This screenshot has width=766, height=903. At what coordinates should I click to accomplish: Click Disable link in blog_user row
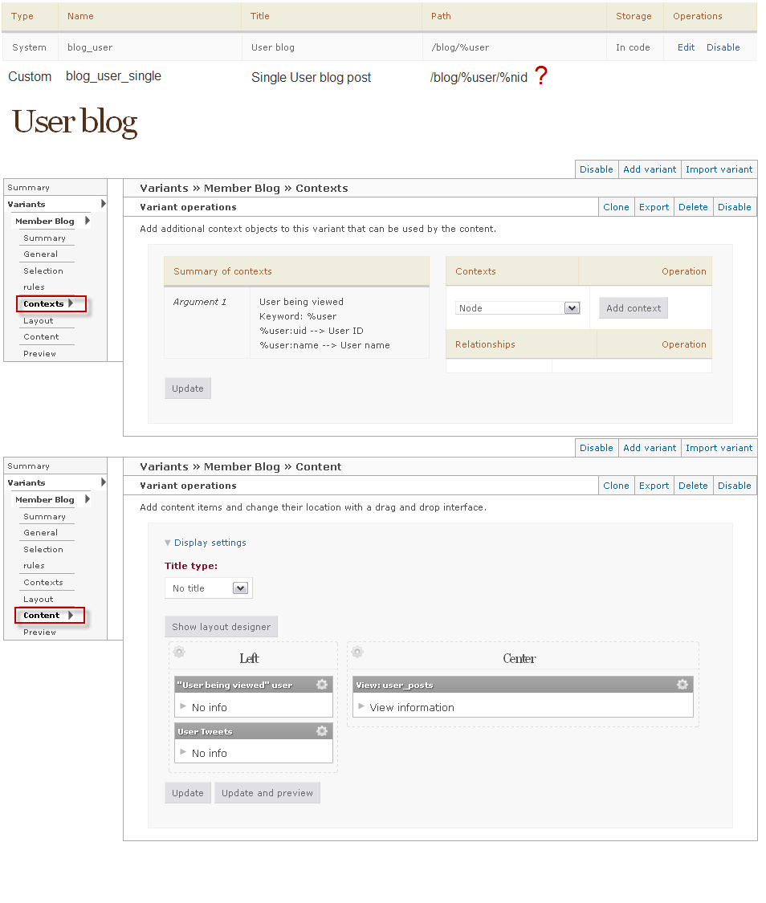point(723,47)
